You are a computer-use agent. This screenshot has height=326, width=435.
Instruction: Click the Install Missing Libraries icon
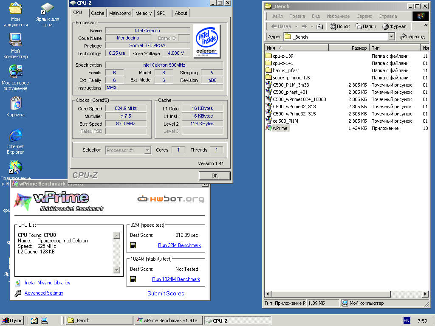(x=18, y=283)
